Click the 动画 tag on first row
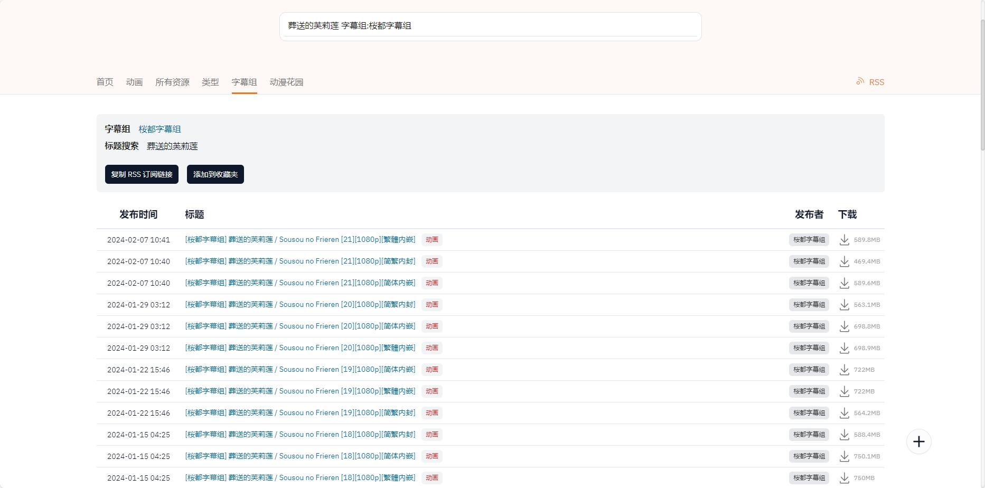 coord(431,240)
